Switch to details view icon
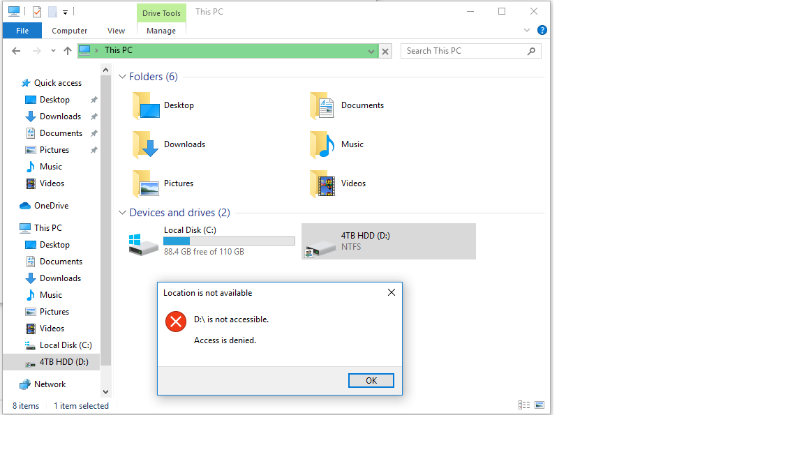 (x=524, y=405)
